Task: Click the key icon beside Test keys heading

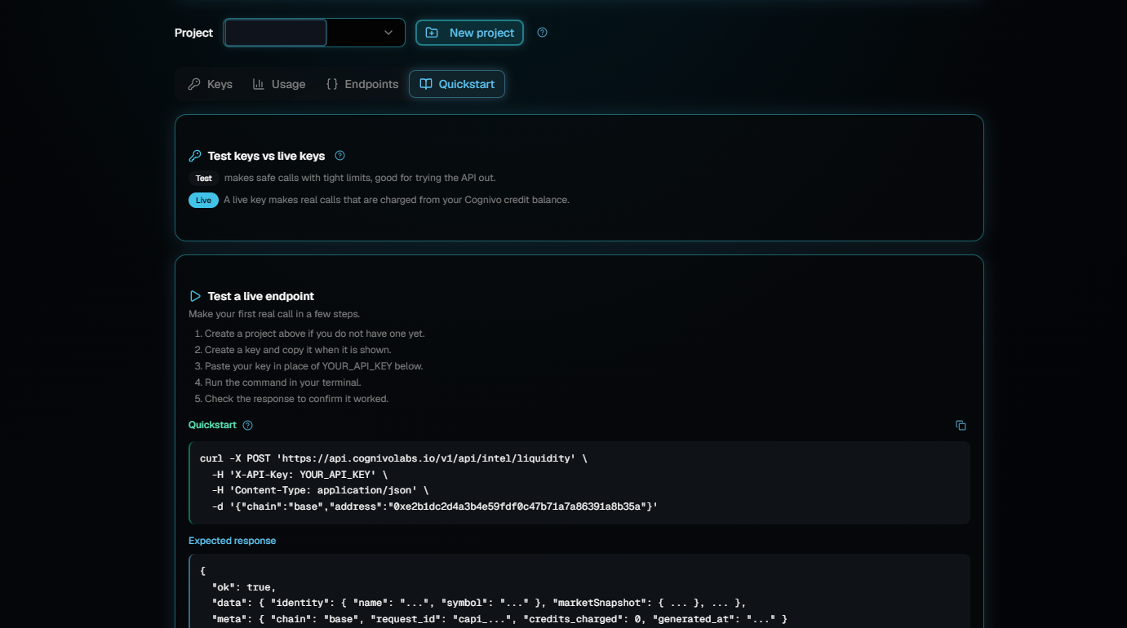Action: point(195,156)
